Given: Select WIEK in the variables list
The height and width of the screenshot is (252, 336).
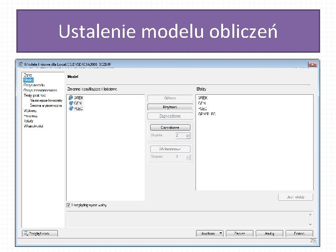Looking at the screenshot, I should coord(78,98).
